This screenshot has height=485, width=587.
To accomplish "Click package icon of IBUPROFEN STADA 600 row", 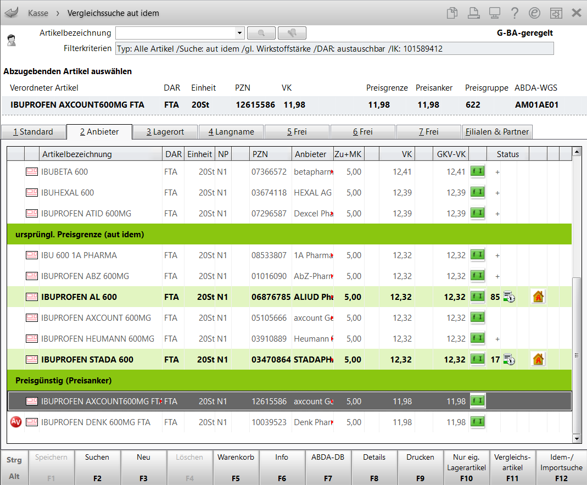I will point(32,360).
